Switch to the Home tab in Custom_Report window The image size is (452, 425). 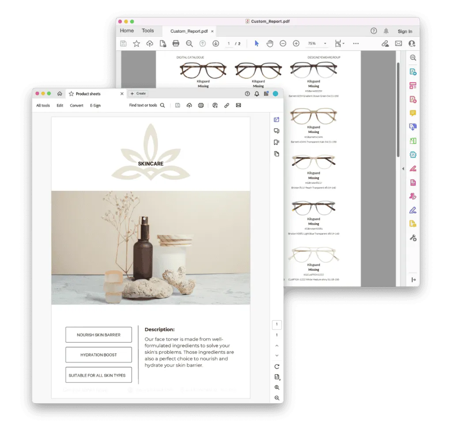coord(127,30)
